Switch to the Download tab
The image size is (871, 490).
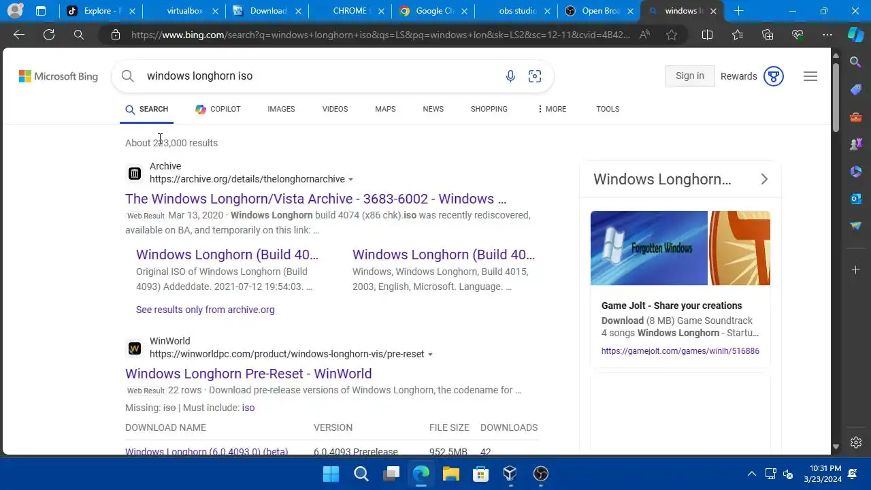point(268,11)
